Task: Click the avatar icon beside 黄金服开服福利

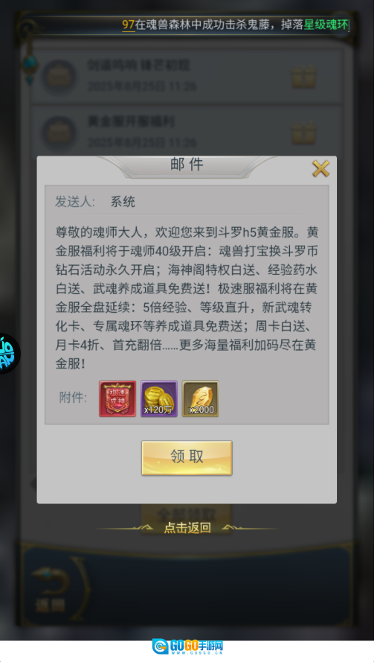Action: click(x=59, y=133)
